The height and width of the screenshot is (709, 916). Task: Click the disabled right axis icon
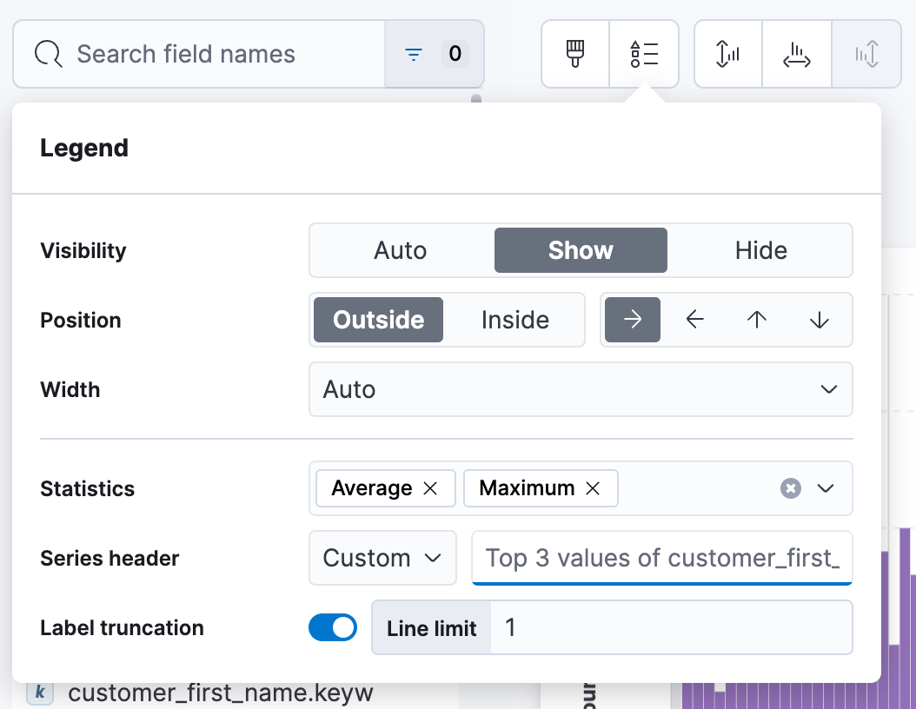click(x=866, y=53)
